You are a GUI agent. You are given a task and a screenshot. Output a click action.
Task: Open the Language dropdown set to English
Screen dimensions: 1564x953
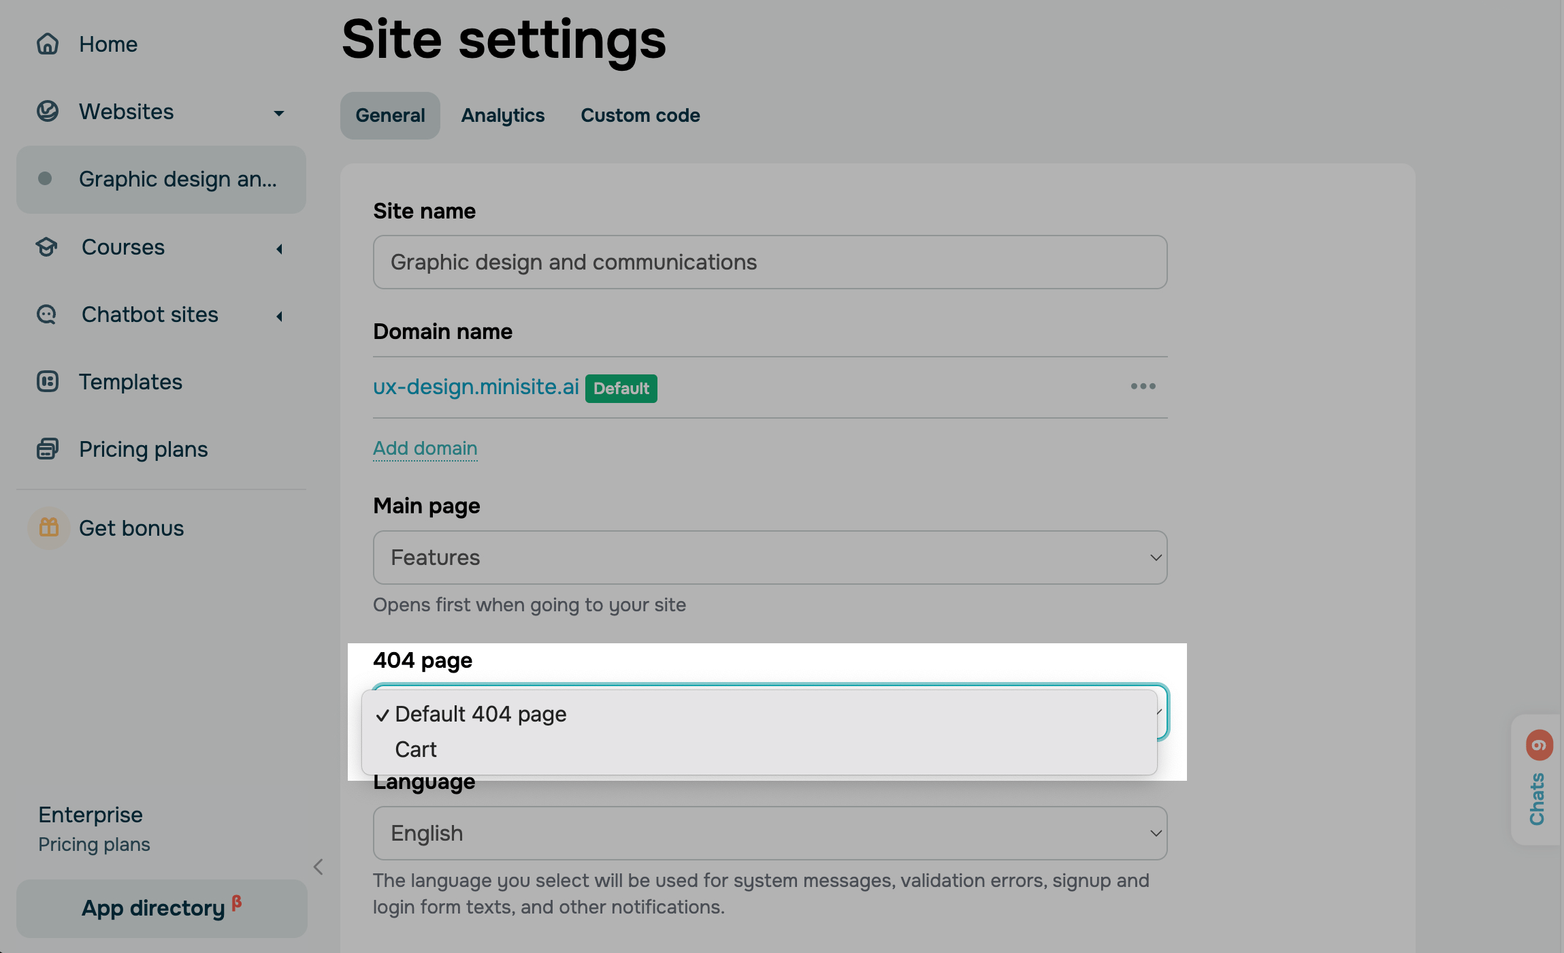point(770,833)
